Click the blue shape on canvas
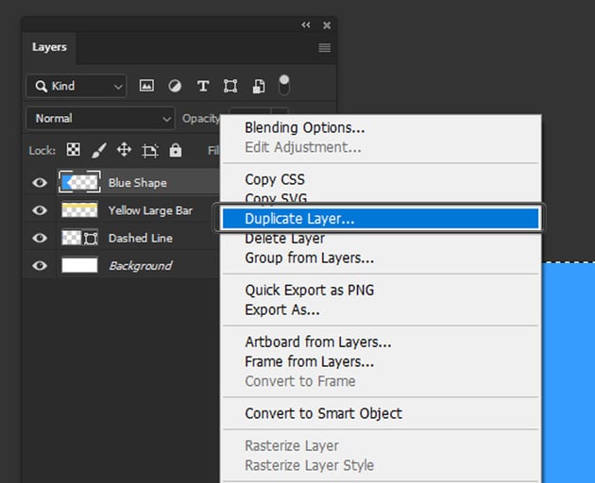This screenshot has height=483, width=595. [568, 373]
